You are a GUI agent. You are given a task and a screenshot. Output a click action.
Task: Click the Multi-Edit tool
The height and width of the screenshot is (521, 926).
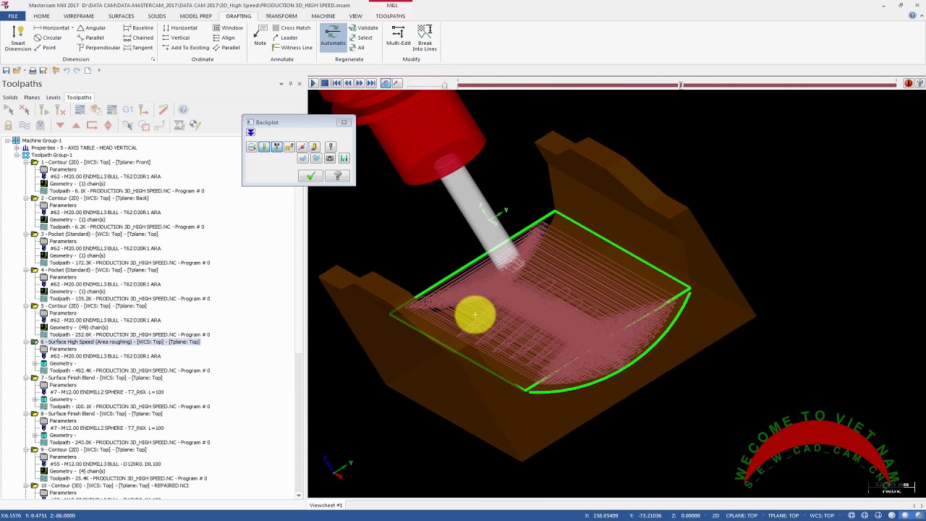[x=398, y=35]
